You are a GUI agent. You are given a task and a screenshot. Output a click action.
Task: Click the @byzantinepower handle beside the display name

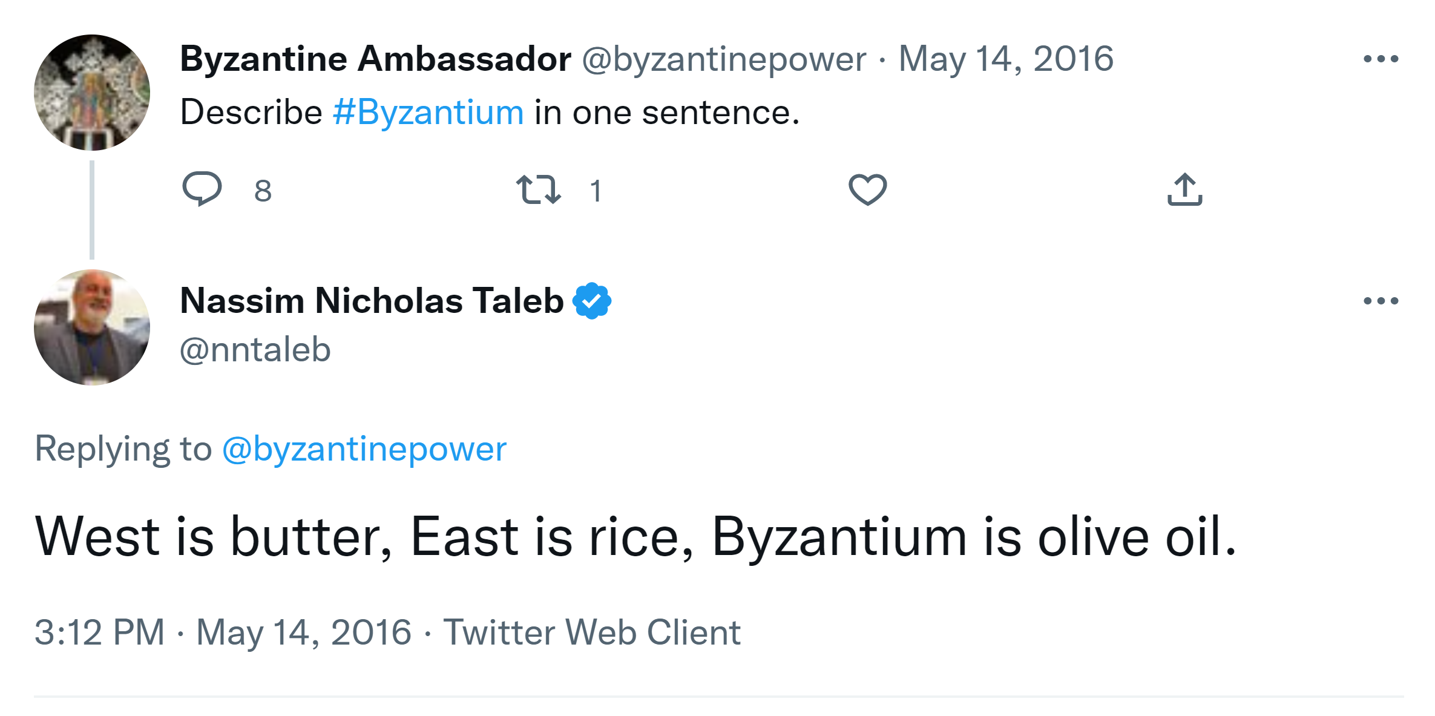(724, 59)
